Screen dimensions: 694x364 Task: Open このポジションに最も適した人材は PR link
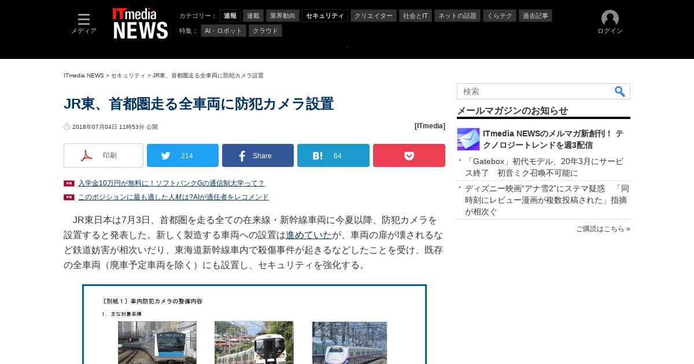[173, 197]
